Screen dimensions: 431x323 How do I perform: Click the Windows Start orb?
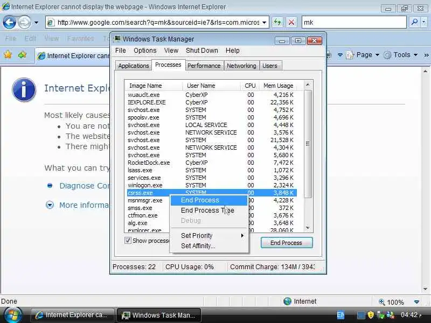coord(12,315)
